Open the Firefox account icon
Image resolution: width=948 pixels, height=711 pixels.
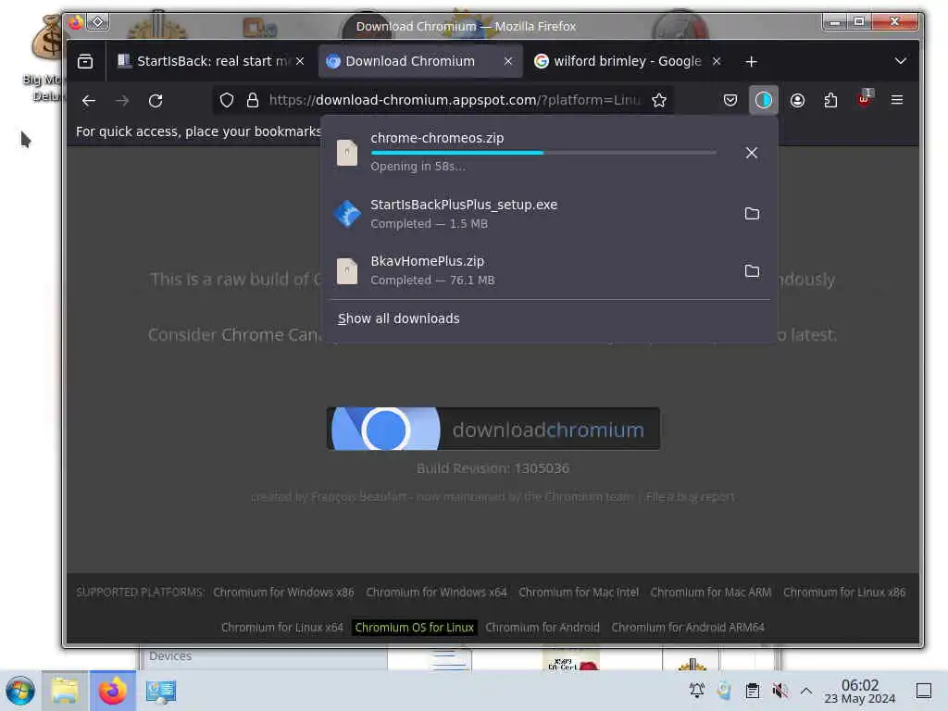coord(797,100)
